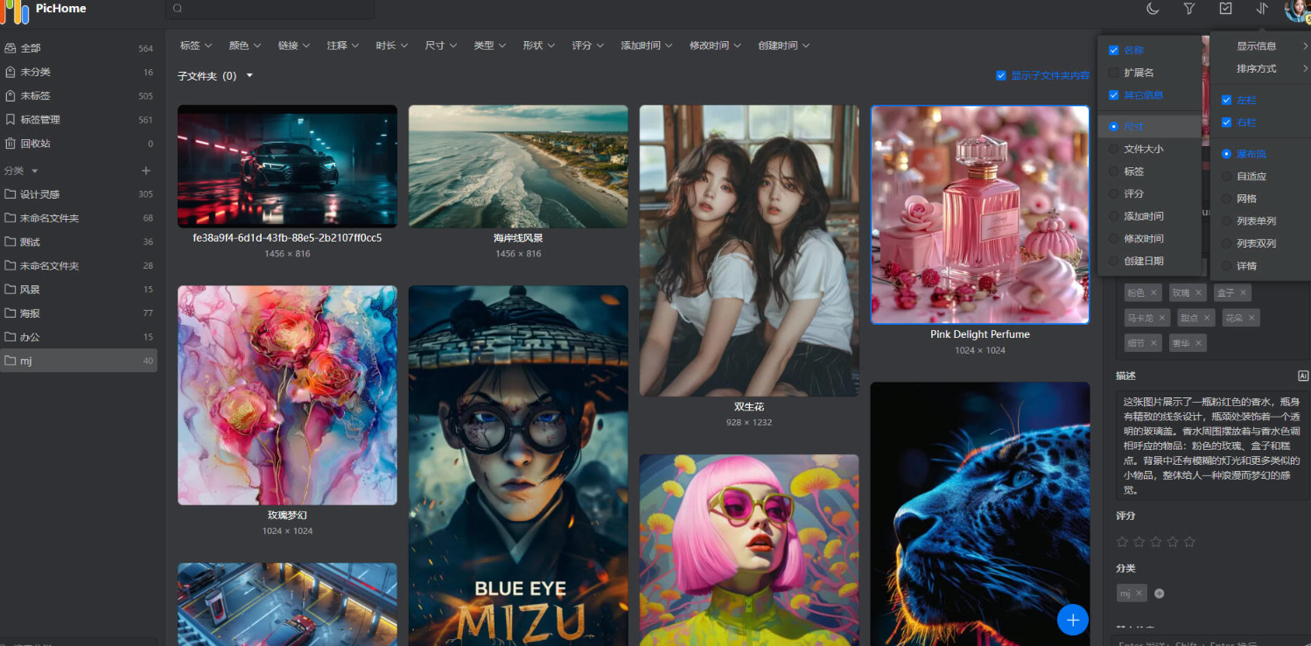Viewport: 1311px width, 646px height.
Task: Add new category using plus next to 分类
Action: [x=146, y=171]
